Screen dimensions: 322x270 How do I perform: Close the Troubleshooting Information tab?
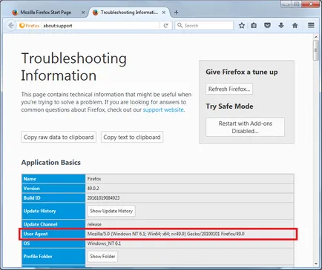pos(164,13)
